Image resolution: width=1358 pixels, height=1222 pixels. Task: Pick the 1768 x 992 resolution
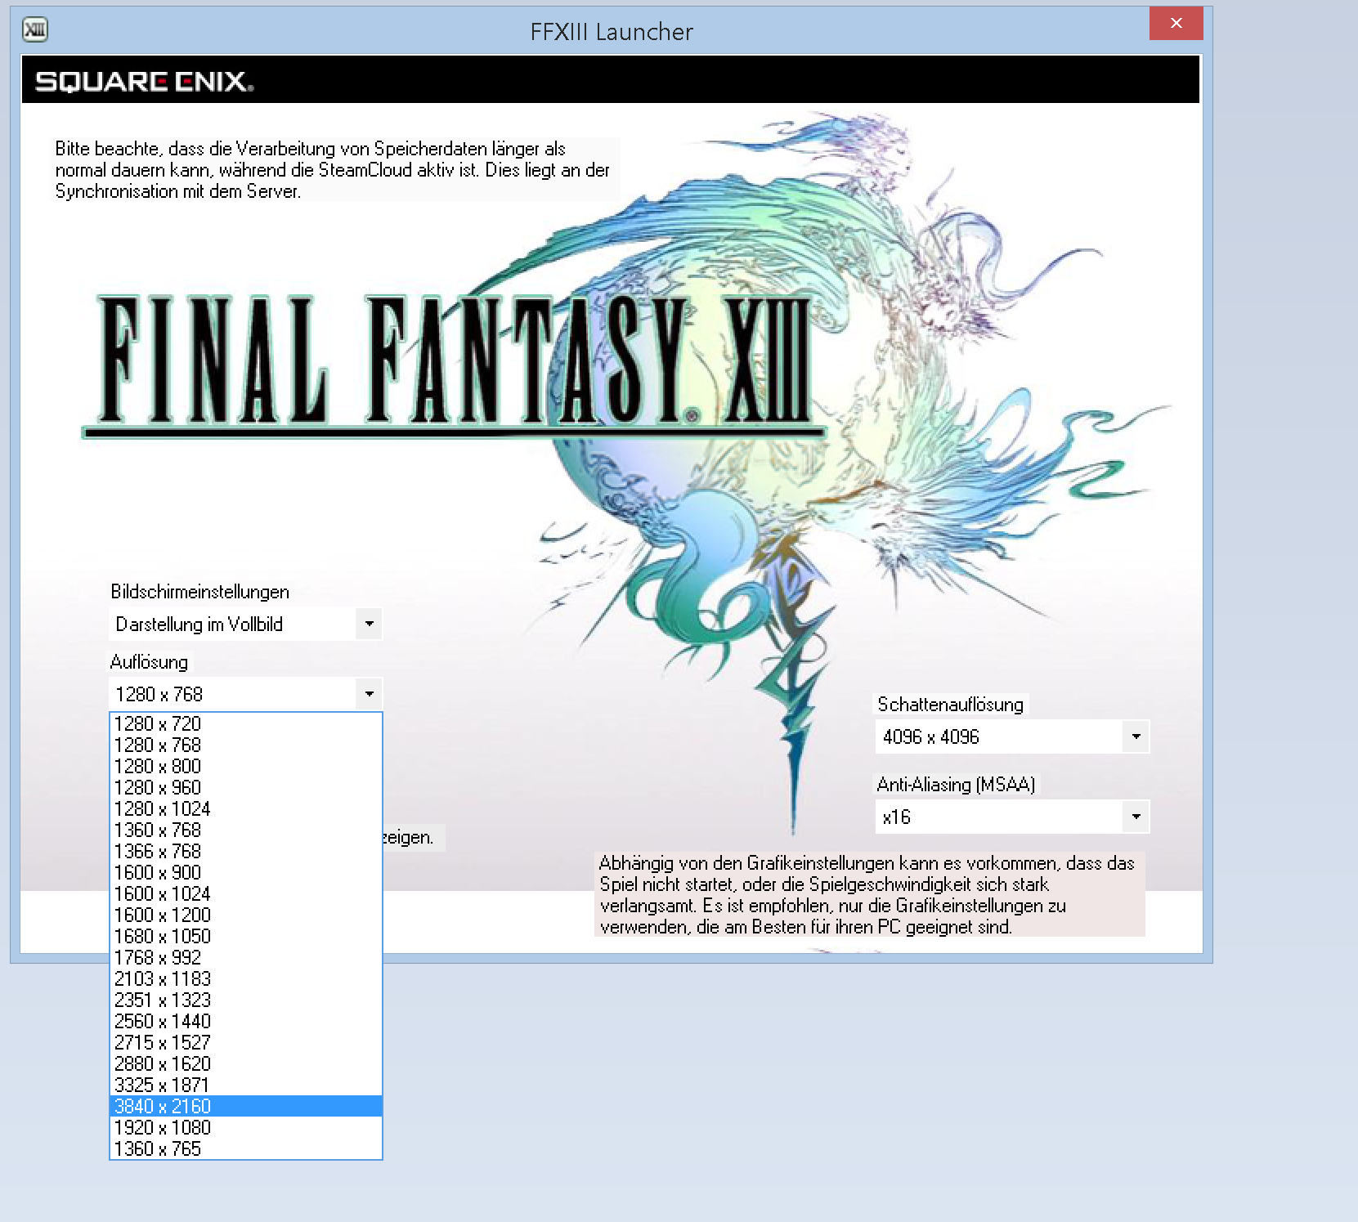tap(246, 957)
